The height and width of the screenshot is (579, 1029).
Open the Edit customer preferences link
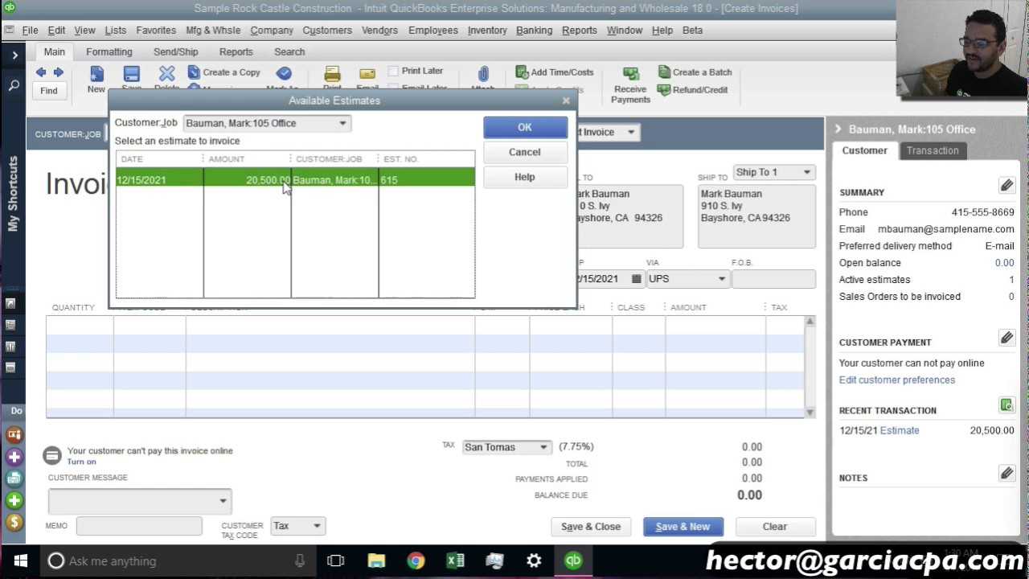pyautogui.click(x=897, y=380)
